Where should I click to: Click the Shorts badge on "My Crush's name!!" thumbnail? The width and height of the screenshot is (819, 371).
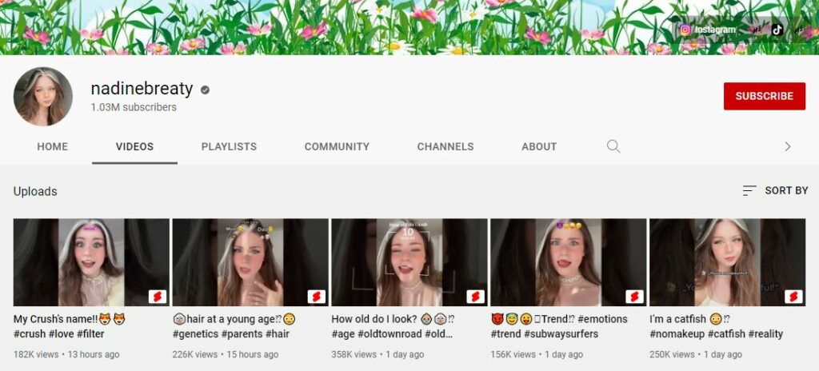(158, 297)
